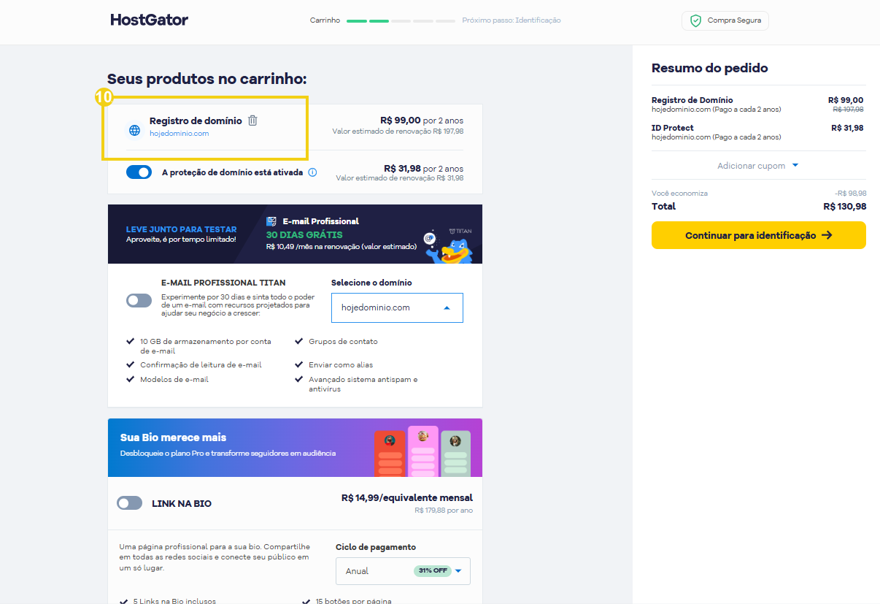Click the E-mail Profissional envelope icon
The height and width of the screenshot is (604, 880).
(271, 221)
